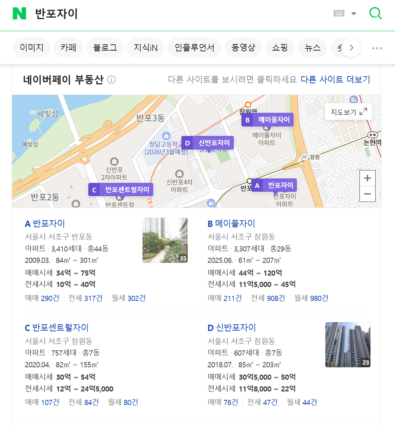This screenshot has height=427, width=395.
Task: Click the 세빛섬 label on the map
Action: pos(47,114)
